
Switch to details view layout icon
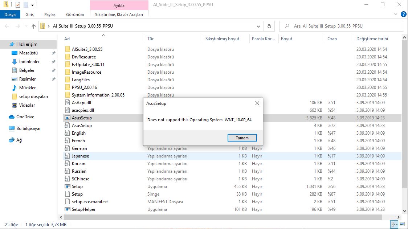395,224
